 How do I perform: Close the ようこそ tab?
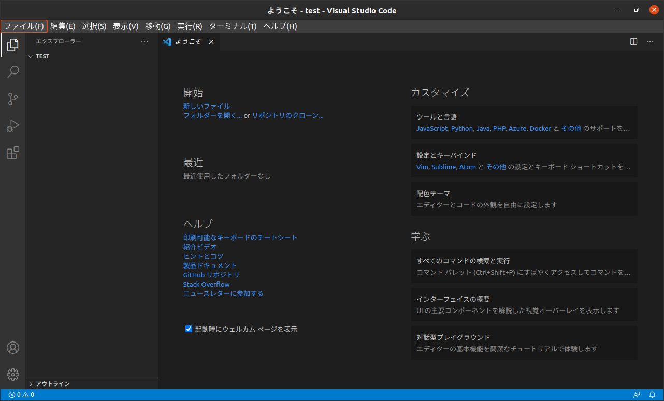(211, 42)
